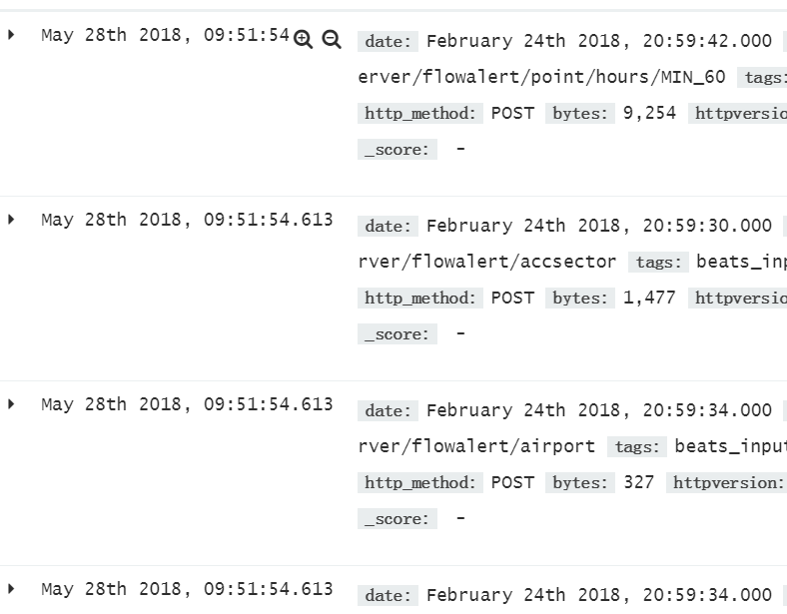Click the bytes label beside 1,477

pyautogui.click(x=580, y=298)
